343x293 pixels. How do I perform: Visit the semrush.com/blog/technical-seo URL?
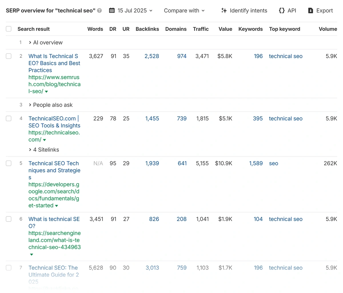tap(54, 84)
